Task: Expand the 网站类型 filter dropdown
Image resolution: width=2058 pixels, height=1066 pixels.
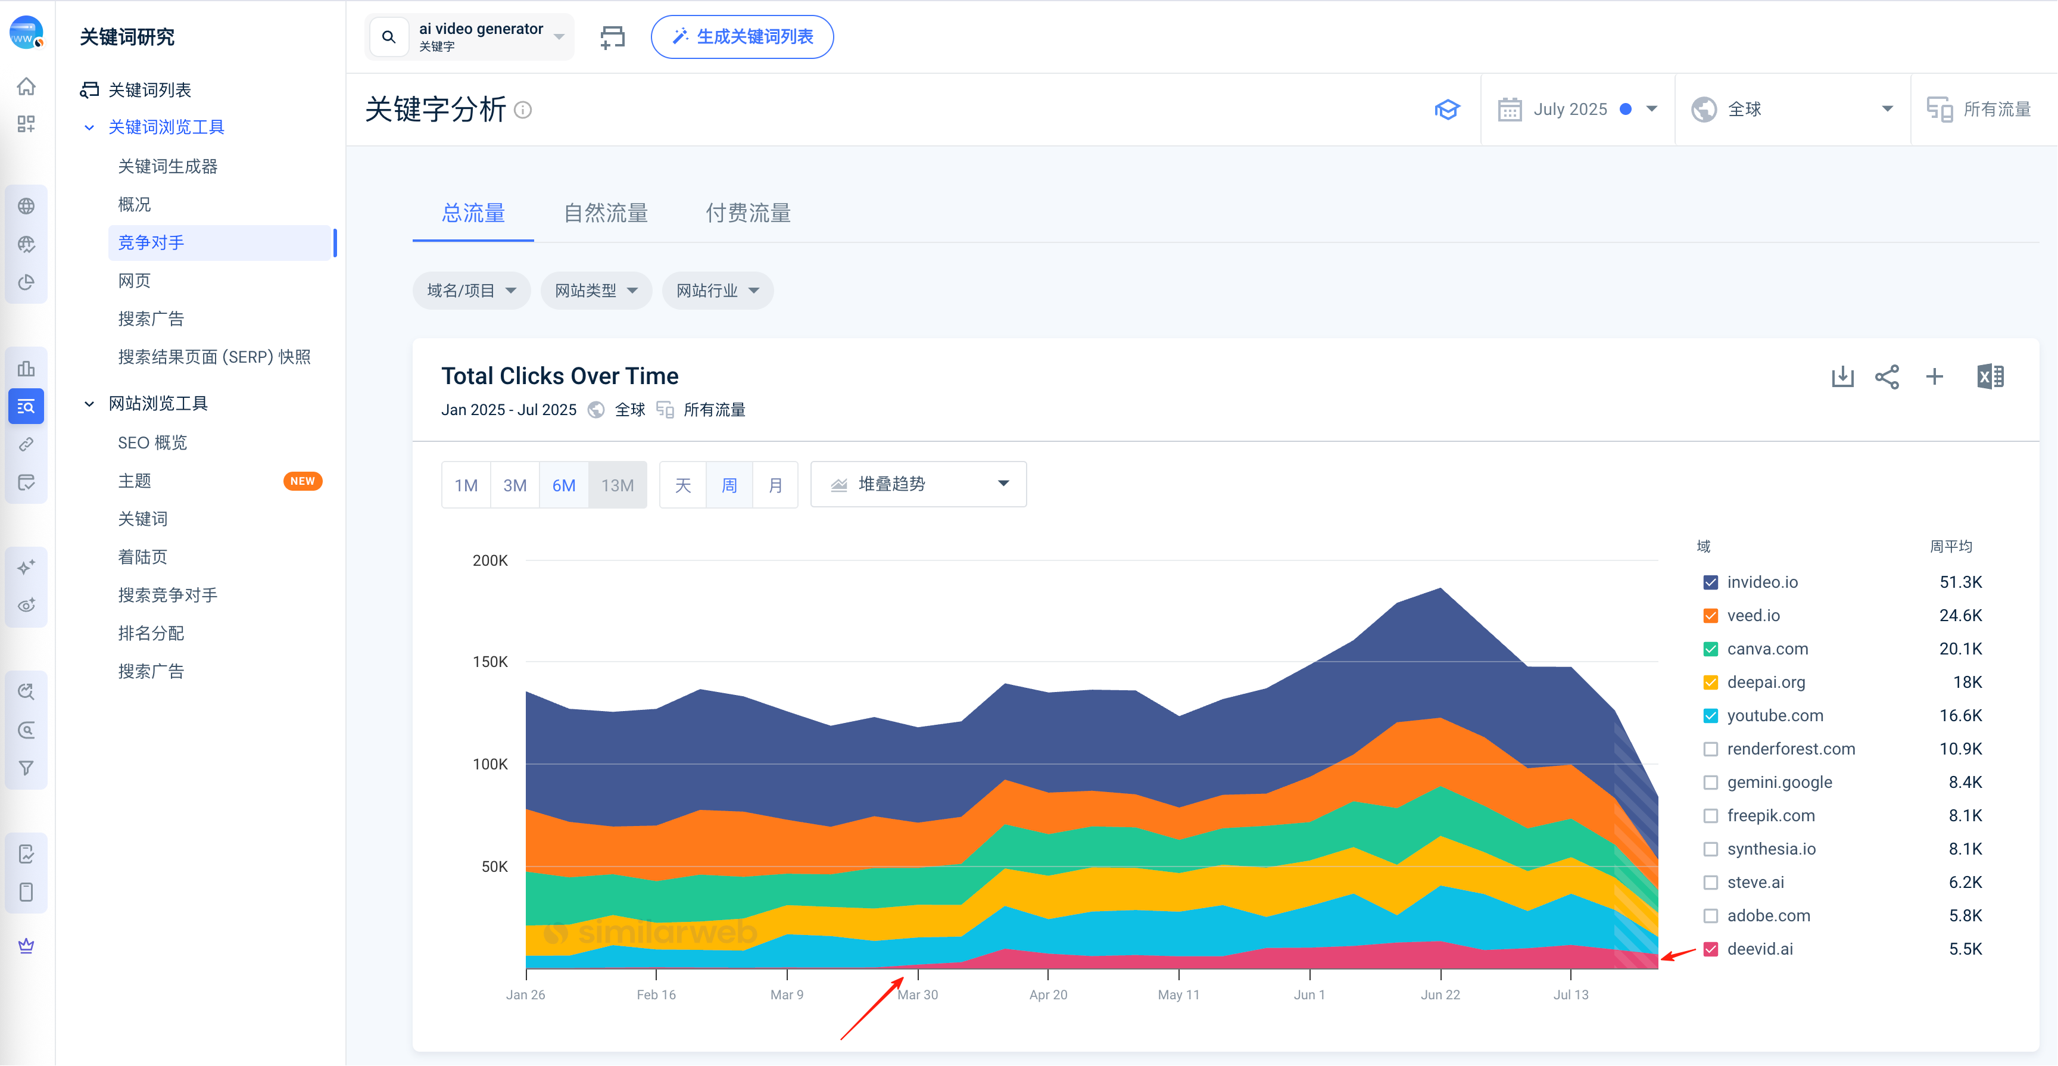Action: click(596, 291)
